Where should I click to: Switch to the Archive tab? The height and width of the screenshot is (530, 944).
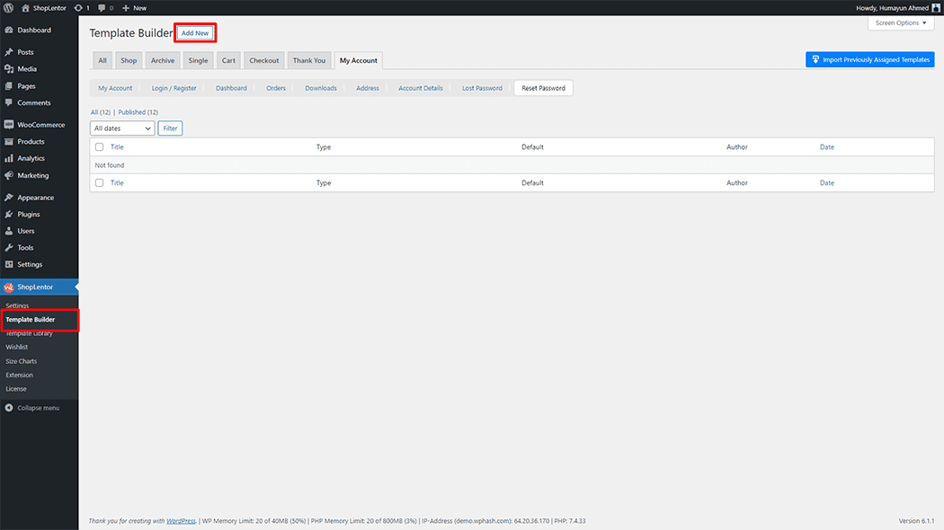pyautogui.click(x=163, y=60)
